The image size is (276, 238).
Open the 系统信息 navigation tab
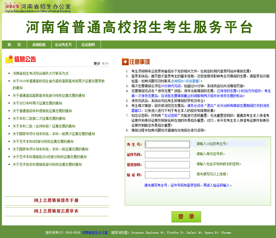pyautogui.click(x=39, y=45)
